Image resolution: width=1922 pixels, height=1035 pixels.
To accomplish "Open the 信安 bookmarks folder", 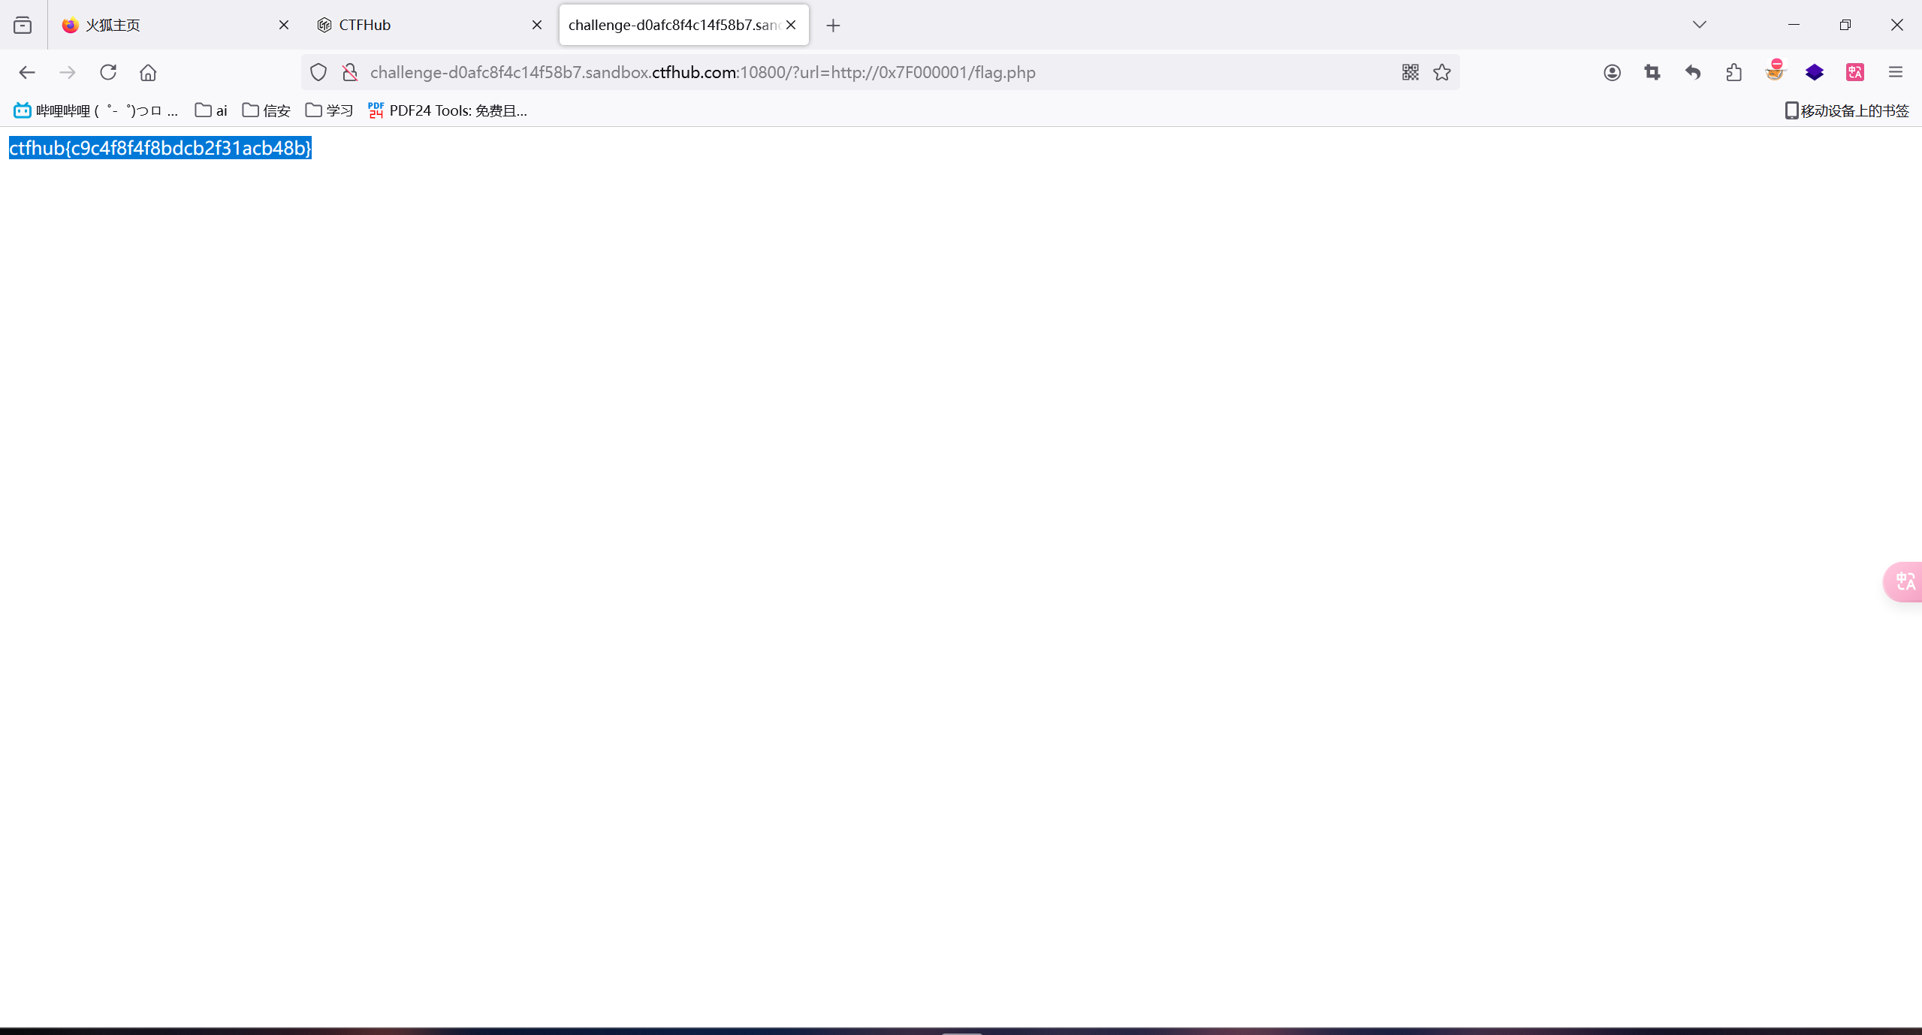I will coord(267,110).
